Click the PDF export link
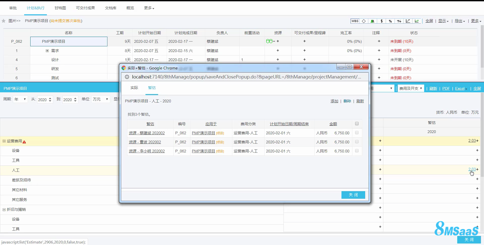 point(446,89)
